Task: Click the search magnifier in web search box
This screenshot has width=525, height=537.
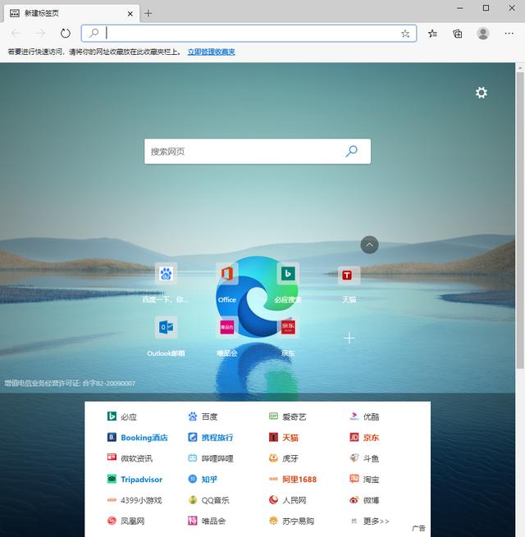Action: 352,151
